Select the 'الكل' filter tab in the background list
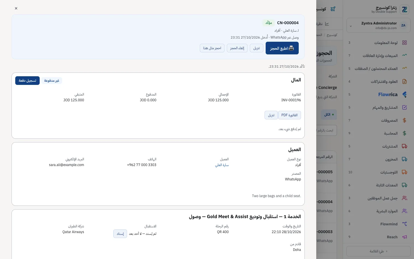The height and width of the screenshot is (259, 414). click(x=329, y=115)
